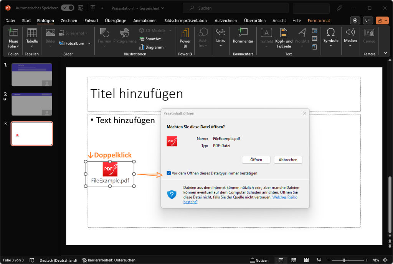Toggle the Notizen pane

(259, 260)
